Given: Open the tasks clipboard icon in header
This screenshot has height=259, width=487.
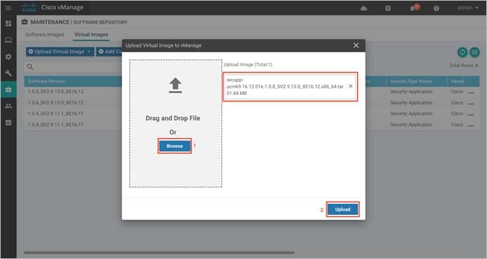Looking at the screenshot, I should point(388,8).
